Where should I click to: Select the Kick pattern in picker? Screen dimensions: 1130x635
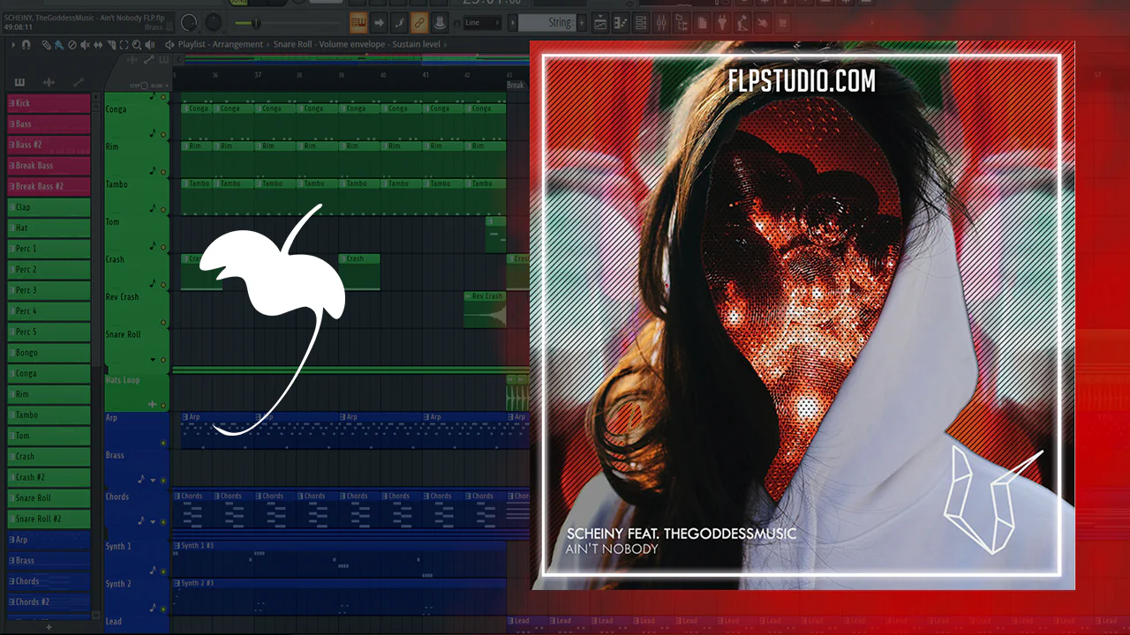(x=49, y=103)
